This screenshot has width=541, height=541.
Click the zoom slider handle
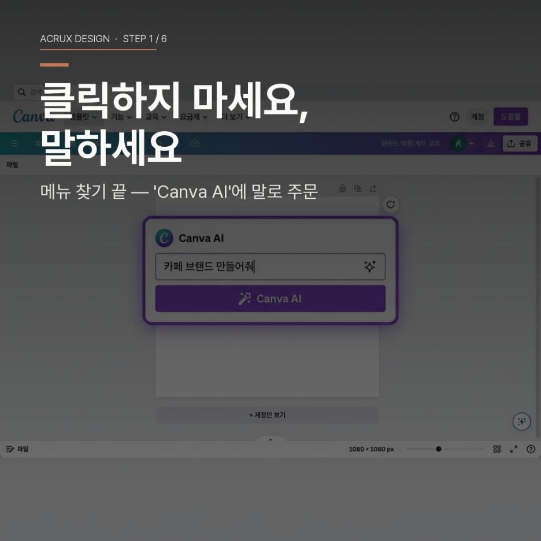[x=439, y=449]
